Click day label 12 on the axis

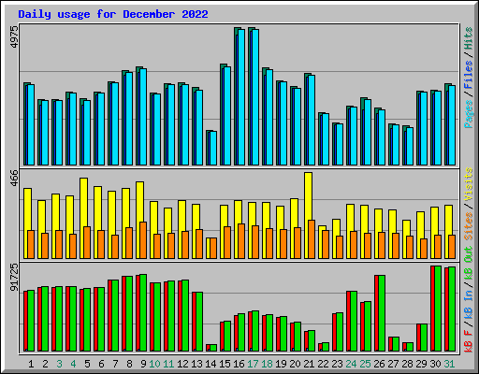click(182, 364)
